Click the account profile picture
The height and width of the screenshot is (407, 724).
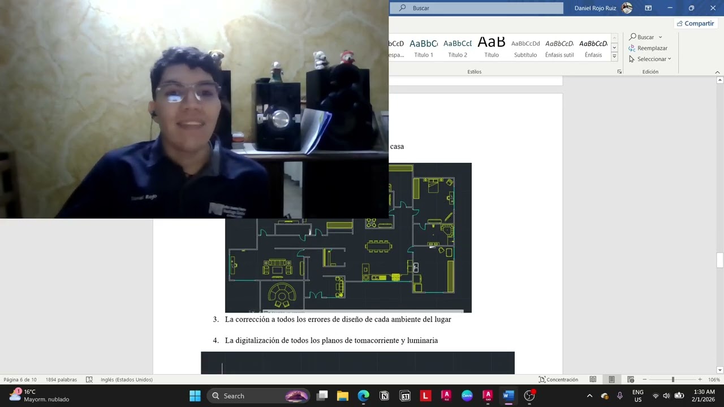[627, 8]
